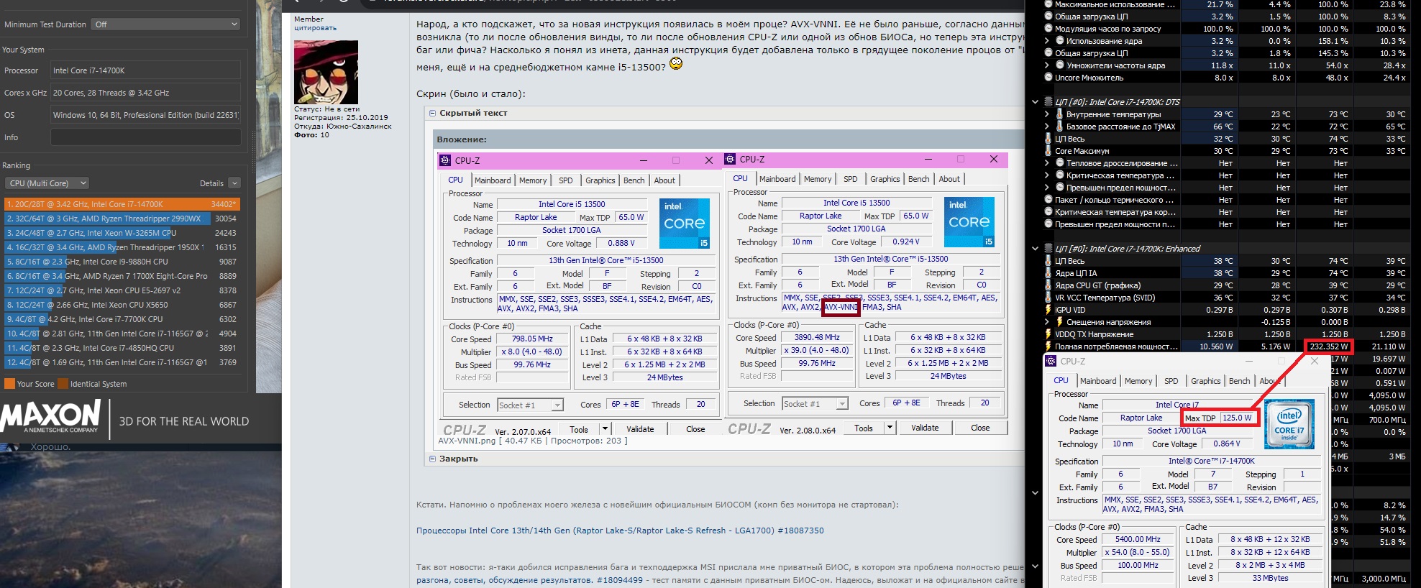The height and width of the screenshot is (588, 1421).
Task: Click the Тепловое дросселирование status icon
Action: 1060,163
